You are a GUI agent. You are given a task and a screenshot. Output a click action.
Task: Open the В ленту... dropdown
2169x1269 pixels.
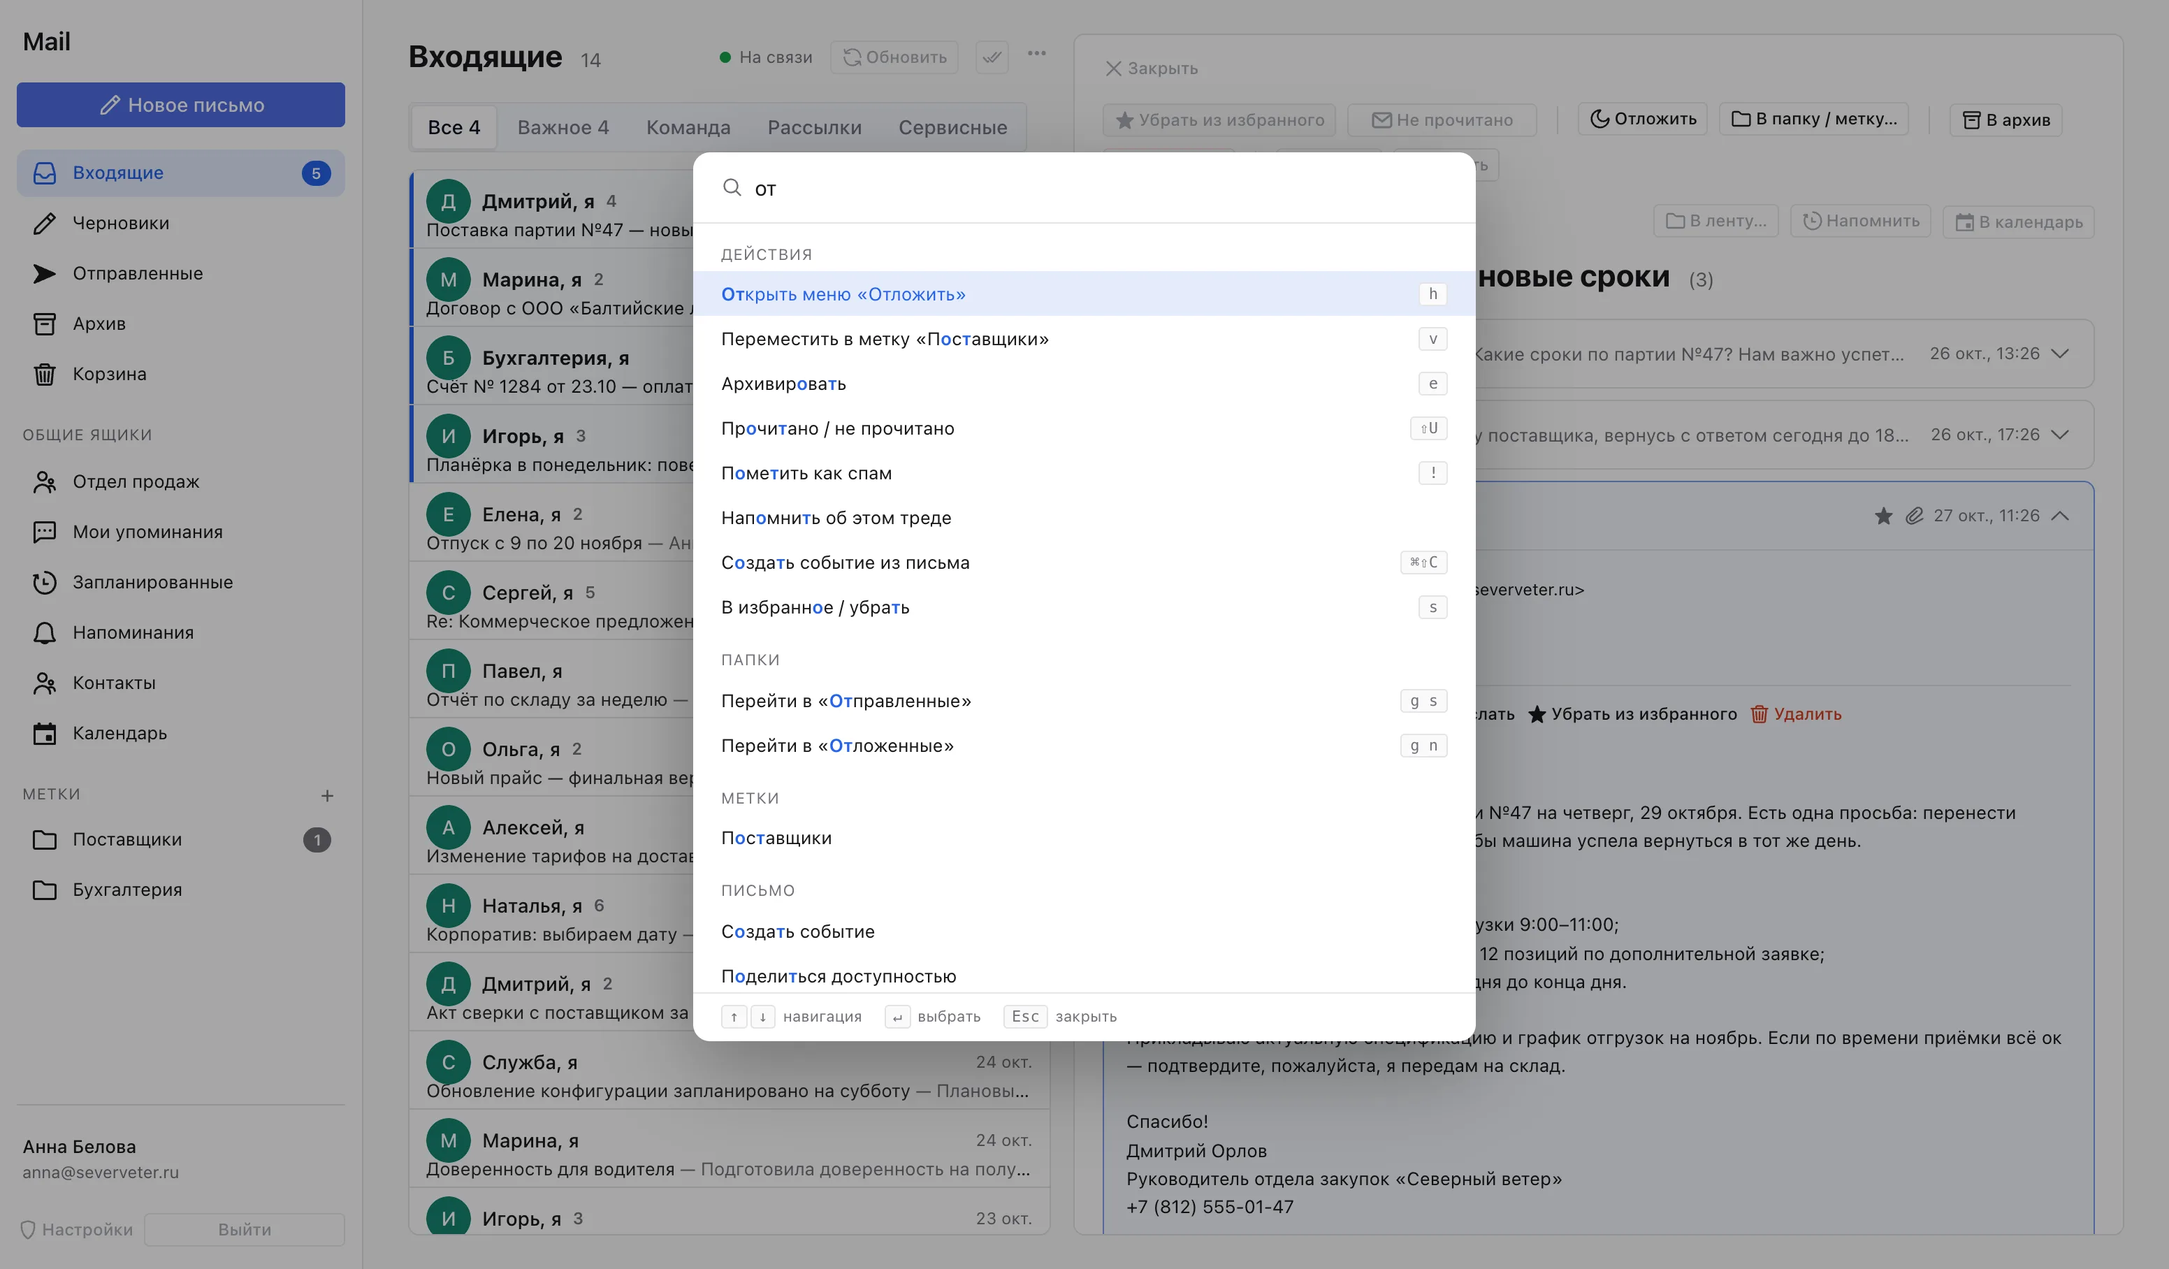[x=1715, y=222]
